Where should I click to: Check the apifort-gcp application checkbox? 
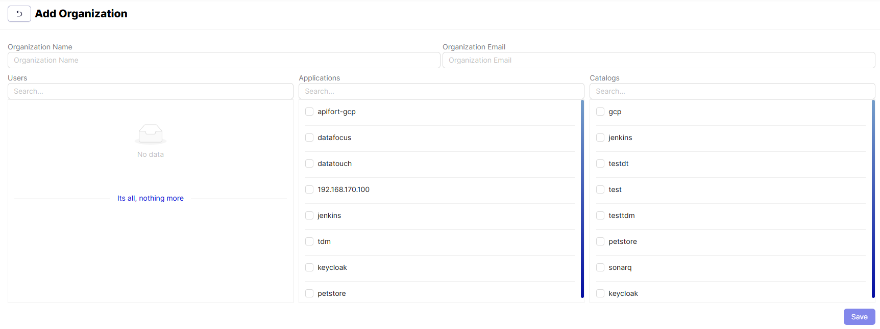click(309, 112)
